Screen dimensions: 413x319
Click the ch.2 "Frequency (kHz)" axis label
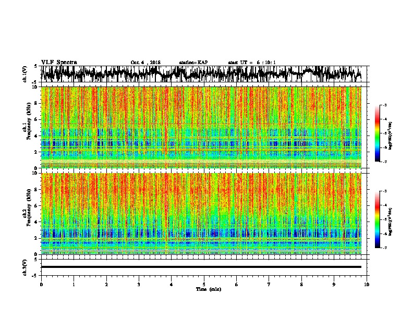click(29, 207)
